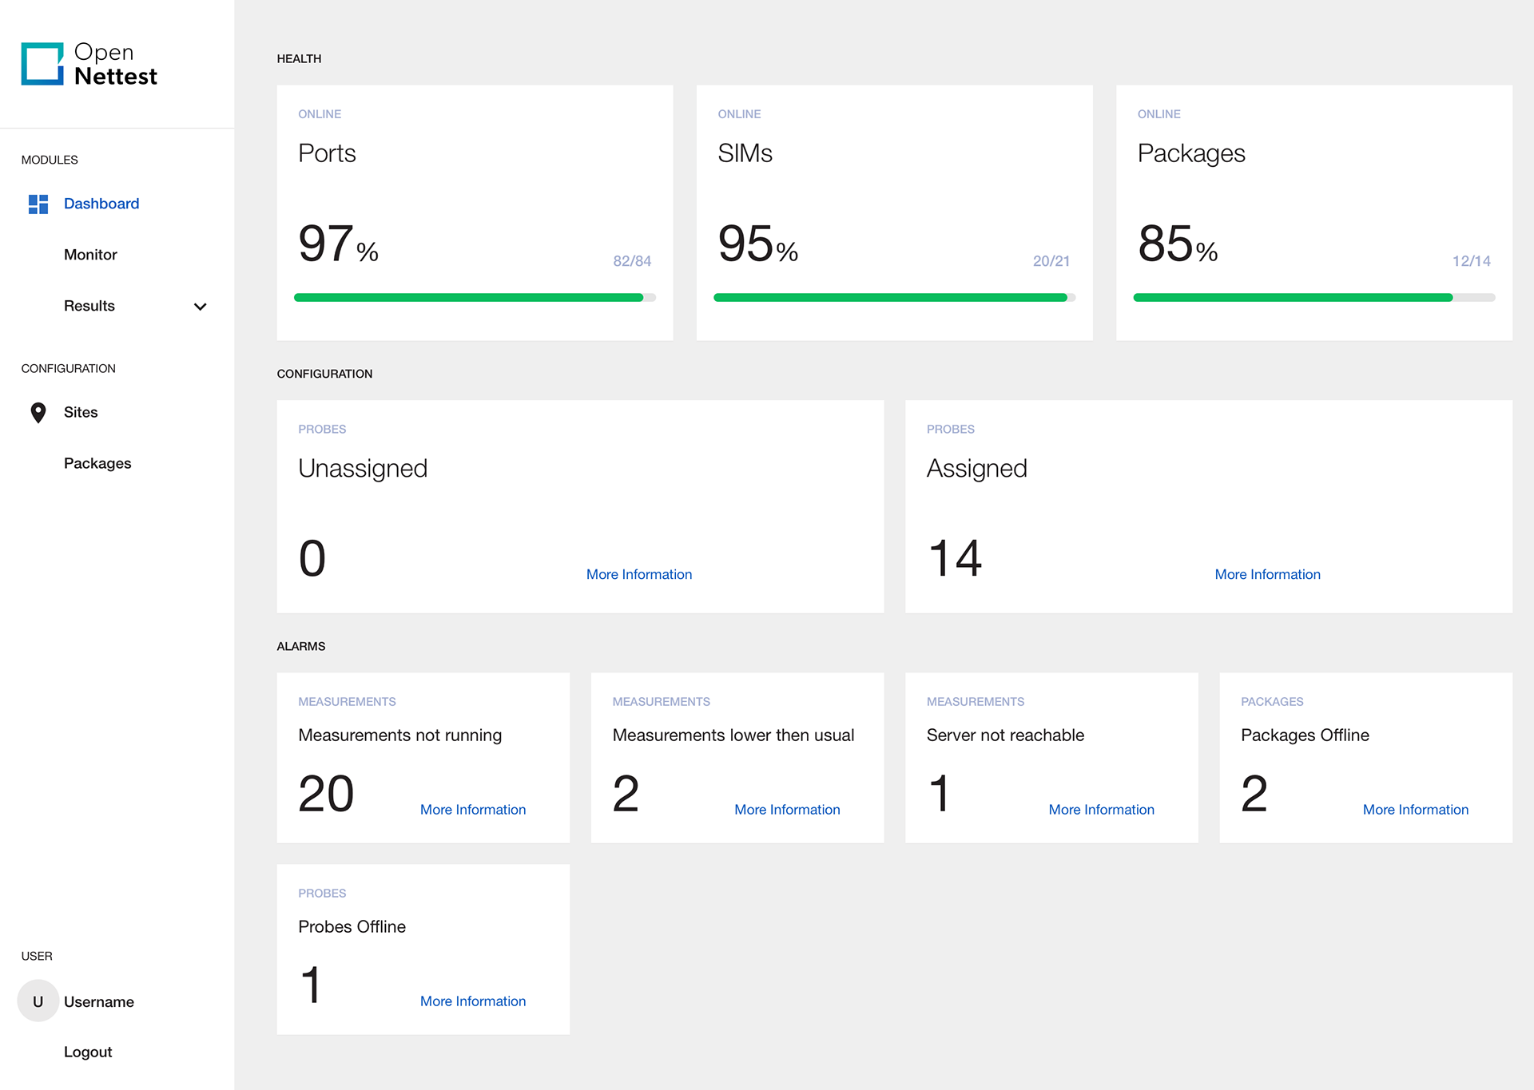
Task: View More Information on Measurements not running
Action: tap(472, 809)
